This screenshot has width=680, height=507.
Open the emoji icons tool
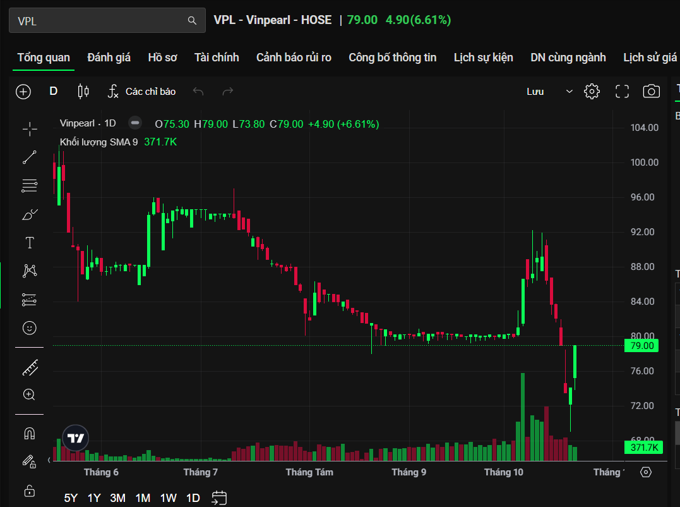point(30,327)
